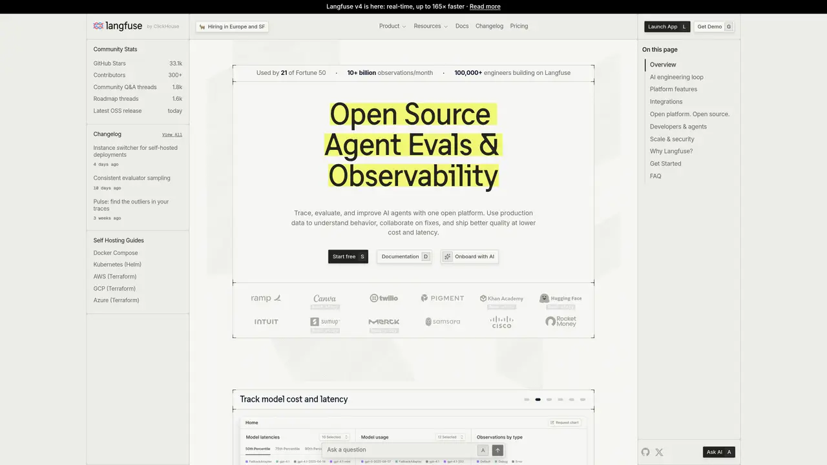The height and width of the screenshot is (465, 827).
Task: Select the fifth carousel slide dot
Action: pos(571,400)
